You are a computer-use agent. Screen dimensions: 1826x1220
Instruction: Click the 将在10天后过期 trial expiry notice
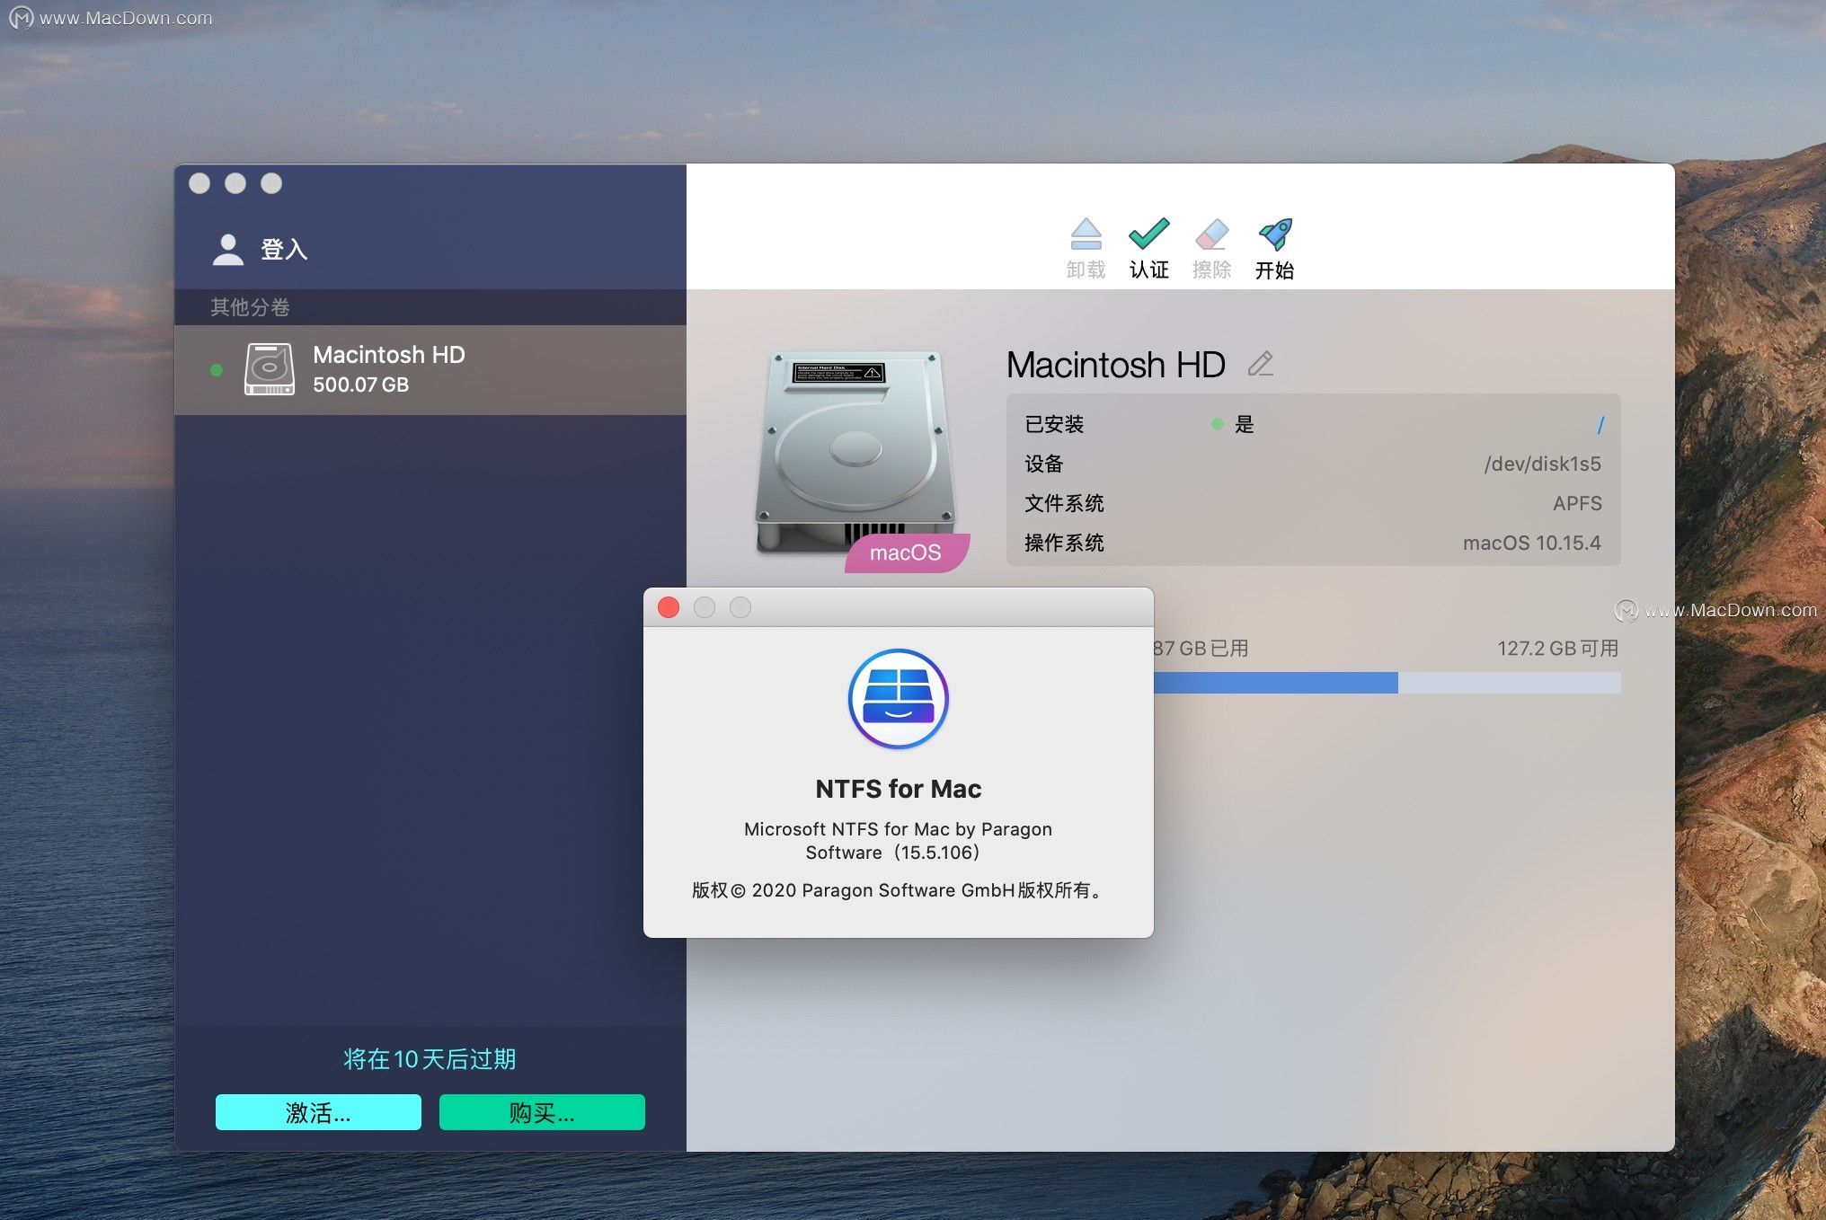pyautogui.click(x=430, y=1059)
